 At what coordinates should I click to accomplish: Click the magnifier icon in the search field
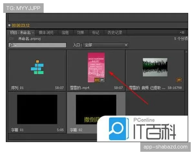[x=12, y=45]
